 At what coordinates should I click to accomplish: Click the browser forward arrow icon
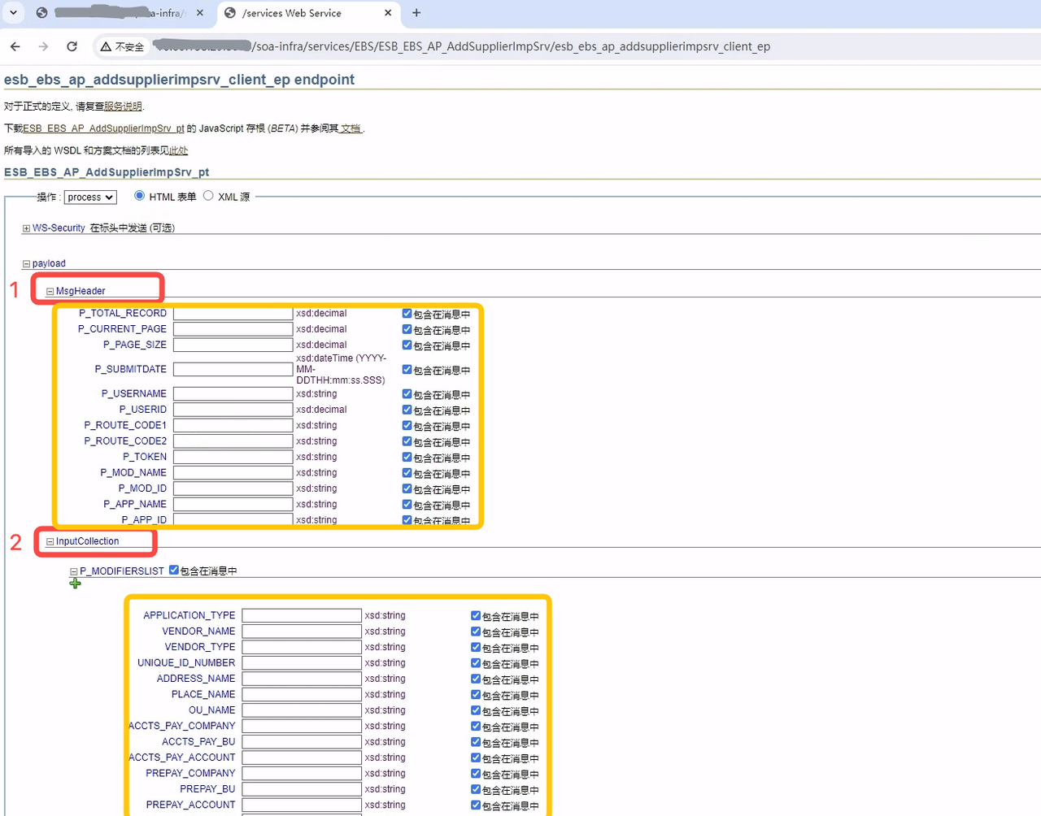tap(43, 46)
